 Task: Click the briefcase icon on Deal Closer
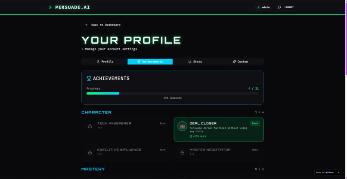pos(183,126)
